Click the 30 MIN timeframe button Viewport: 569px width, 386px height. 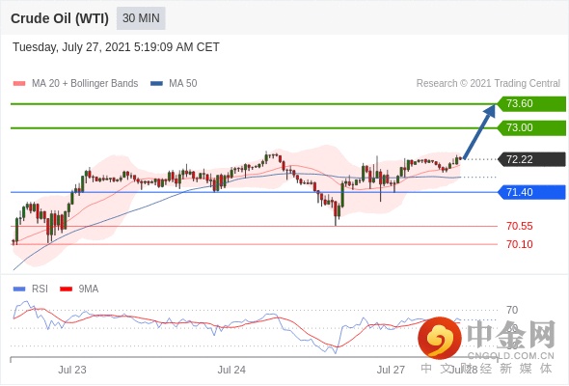(x=141, y=18)
